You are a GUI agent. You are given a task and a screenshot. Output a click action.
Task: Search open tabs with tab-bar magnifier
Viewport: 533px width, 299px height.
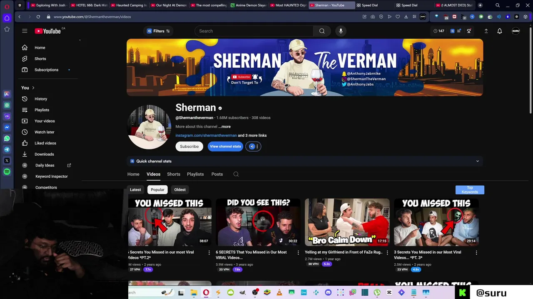498,5
